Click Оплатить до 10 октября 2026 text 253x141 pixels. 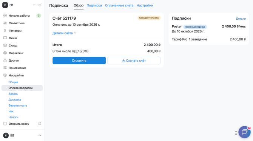point(76,25)
